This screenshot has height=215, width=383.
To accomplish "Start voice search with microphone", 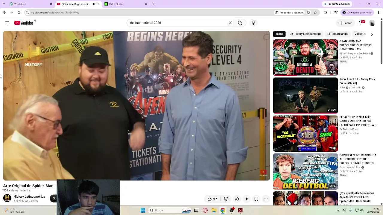I will 253,23.
